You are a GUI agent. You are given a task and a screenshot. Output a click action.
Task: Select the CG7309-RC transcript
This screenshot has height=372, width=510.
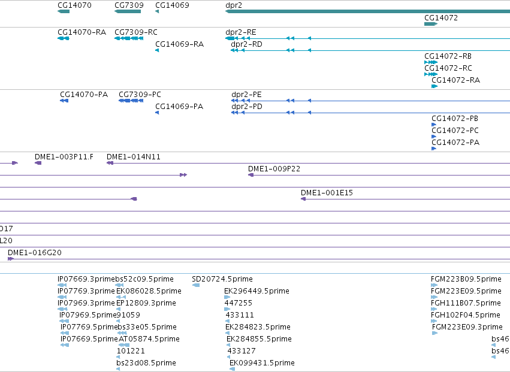coord(129,38)
